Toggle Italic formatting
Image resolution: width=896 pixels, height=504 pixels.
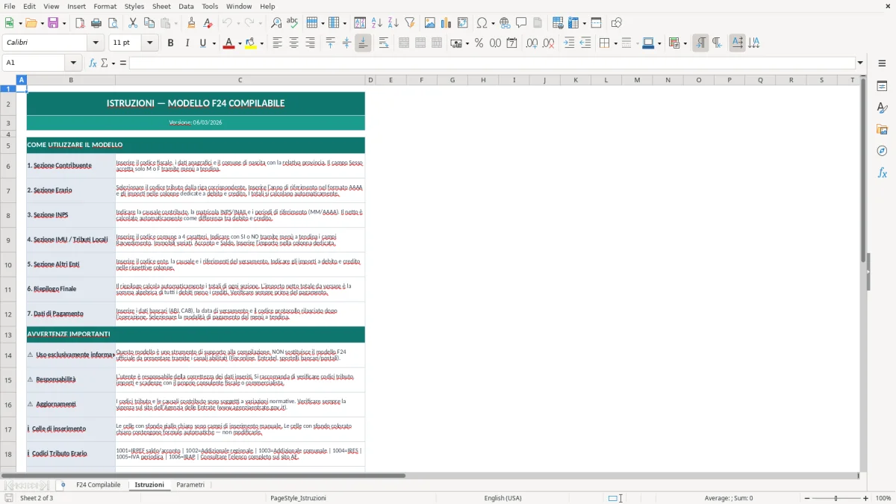coord(187,43)
